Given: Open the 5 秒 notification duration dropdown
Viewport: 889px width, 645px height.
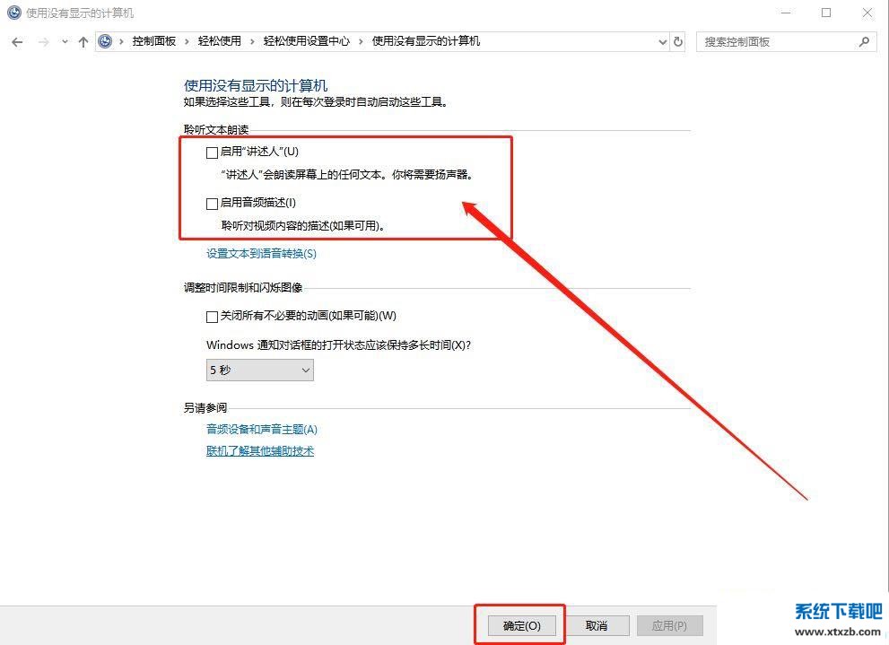Looking at the screenshot, I should click(259, 370).
